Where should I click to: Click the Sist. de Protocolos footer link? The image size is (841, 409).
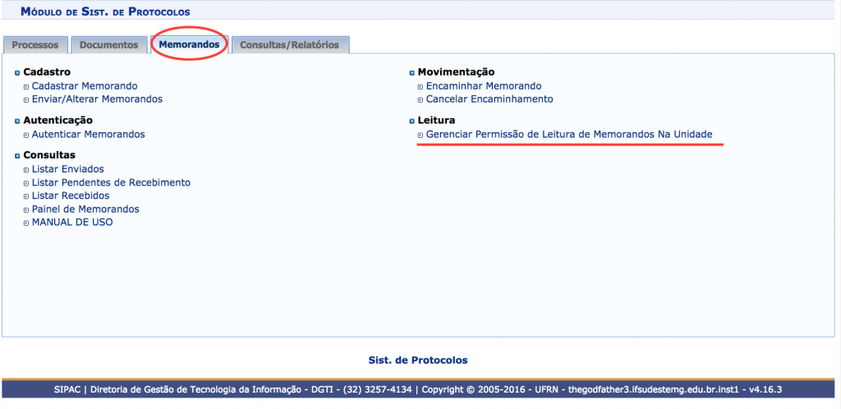[x=418, y=360]
